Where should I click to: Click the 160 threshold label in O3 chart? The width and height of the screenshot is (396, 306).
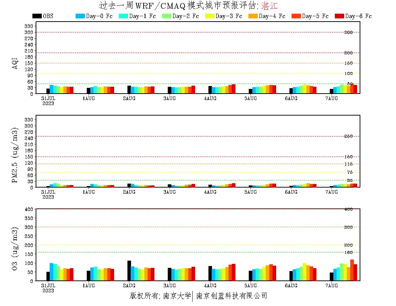click(348, 252)
